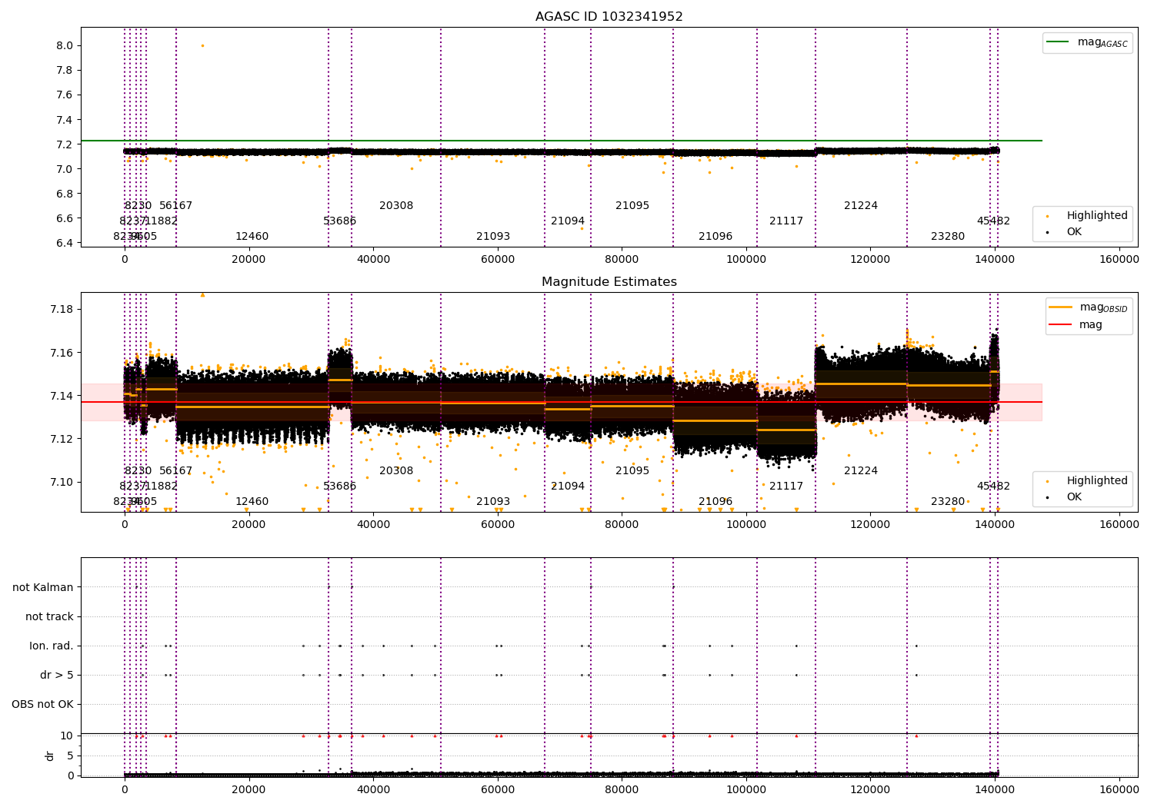This screenshot has height=807, width=1154.
Task: Click the 5 tick on the dr axis
Action: coord(70,756)
